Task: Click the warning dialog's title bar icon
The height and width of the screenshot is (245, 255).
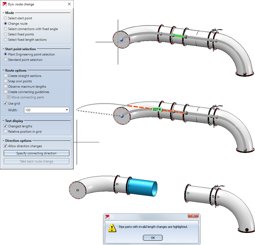Action: point(107,217)
